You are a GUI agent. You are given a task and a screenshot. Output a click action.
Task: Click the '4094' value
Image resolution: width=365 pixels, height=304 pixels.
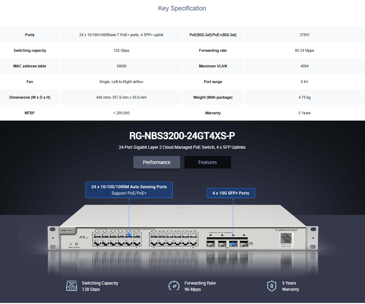pyautogui.click(x=304, y=66)
